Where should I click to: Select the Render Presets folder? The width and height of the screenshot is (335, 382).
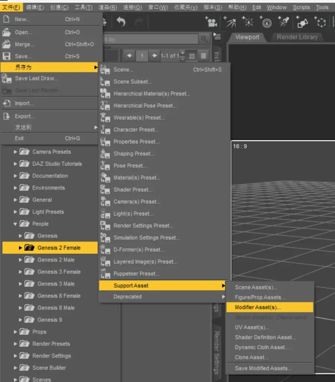[x=51, y=344]
